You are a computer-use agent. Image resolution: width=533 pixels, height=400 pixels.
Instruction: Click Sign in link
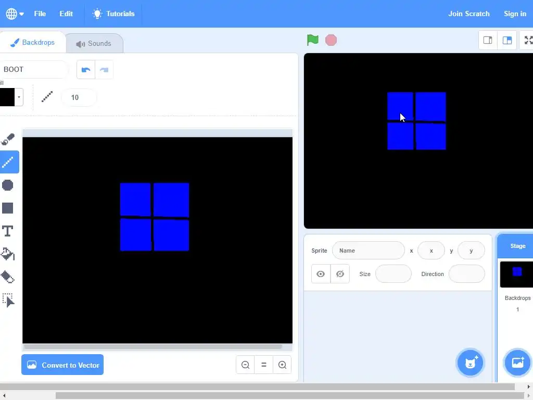tap(515, 14)
